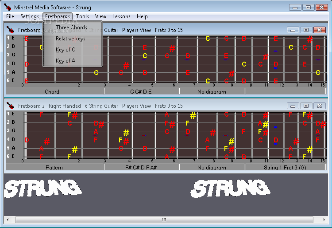The width and height of the screenshot is (332, 228).
Task: Click 'Frets 0 to 15' in Fretboard 2 title
Action: tap(169, 106)
